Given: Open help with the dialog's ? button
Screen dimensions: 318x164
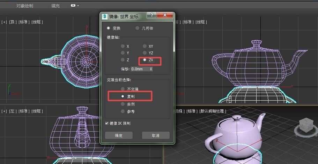Looking at the screenshot, I should point(151,15).
